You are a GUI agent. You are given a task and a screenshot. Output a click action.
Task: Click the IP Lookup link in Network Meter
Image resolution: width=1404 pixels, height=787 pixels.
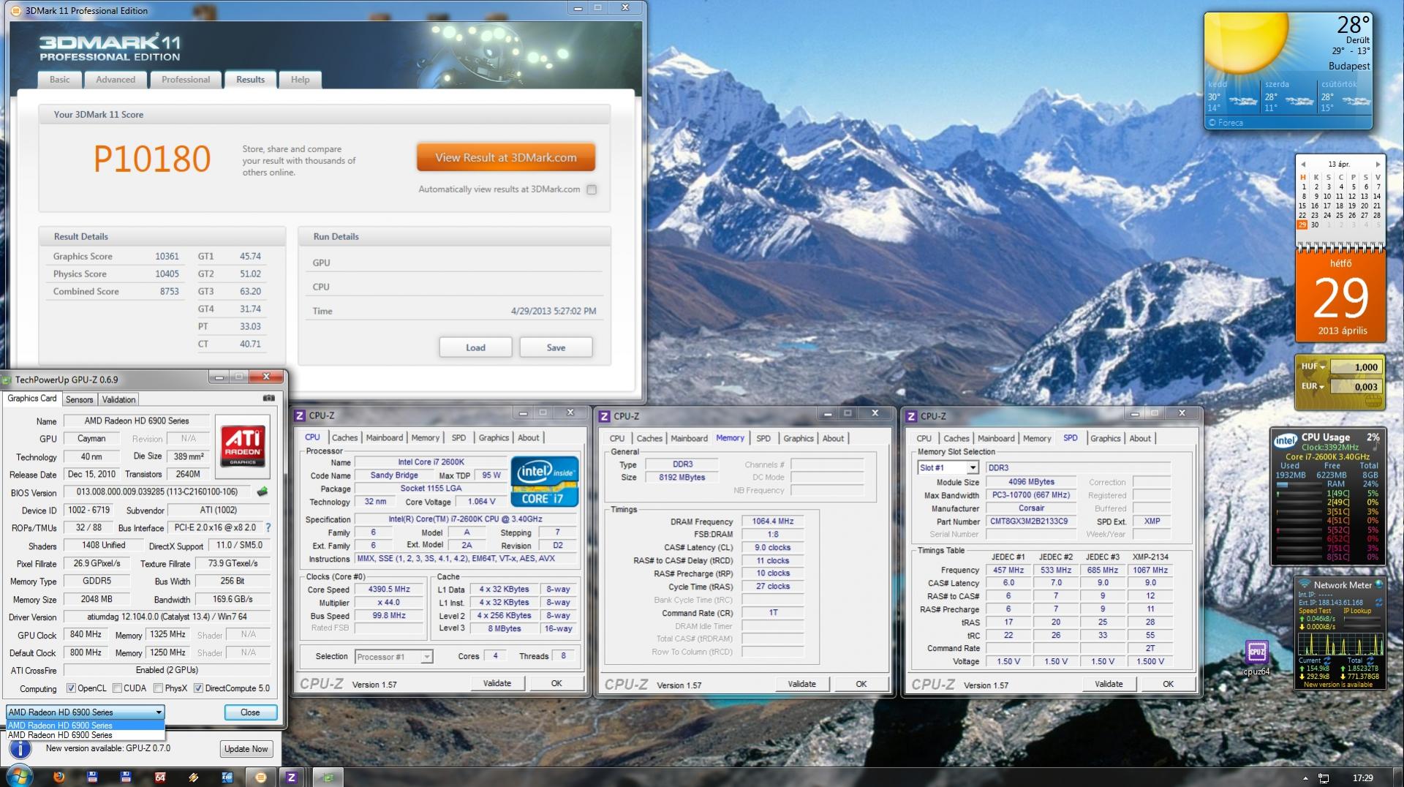point(1357,611)
